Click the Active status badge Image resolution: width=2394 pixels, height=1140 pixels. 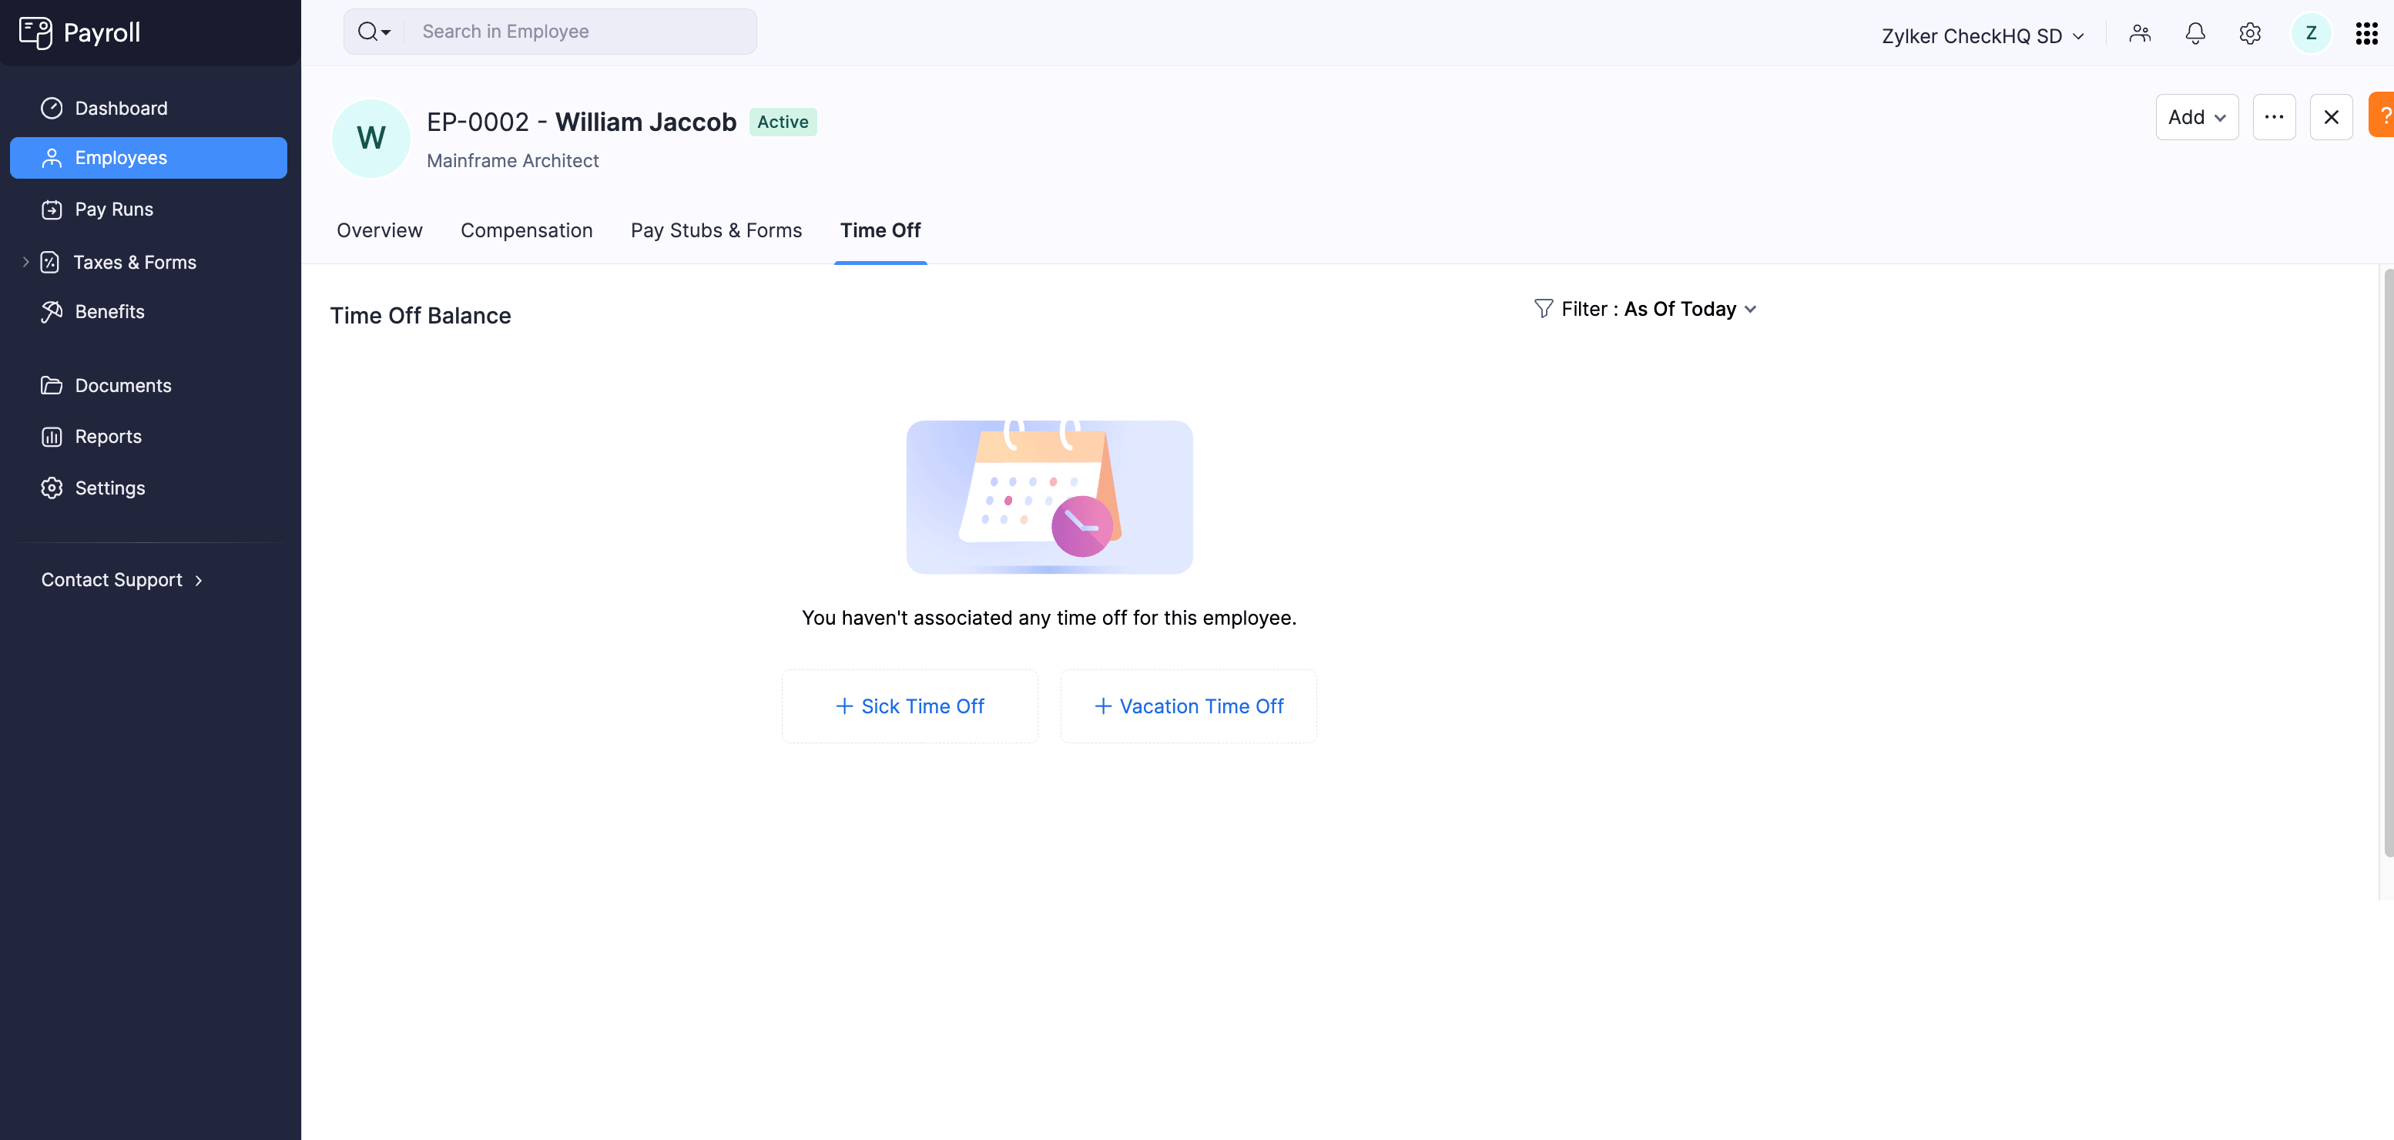tap(783, 122)
